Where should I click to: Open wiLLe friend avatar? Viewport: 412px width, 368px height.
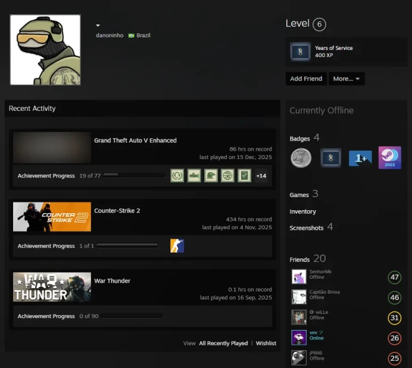tap(299, 317)
